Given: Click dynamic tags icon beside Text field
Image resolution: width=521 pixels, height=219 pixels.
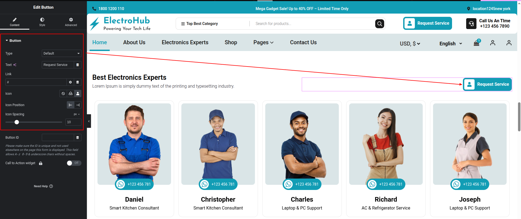Looking at the screenshot, I should [78, 65].
